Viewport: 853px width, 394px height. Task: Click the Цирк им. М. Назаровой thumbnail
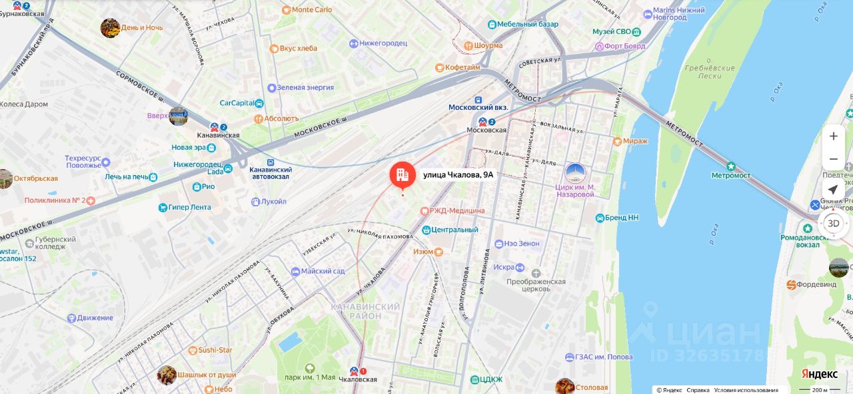[x=574, y=173]
